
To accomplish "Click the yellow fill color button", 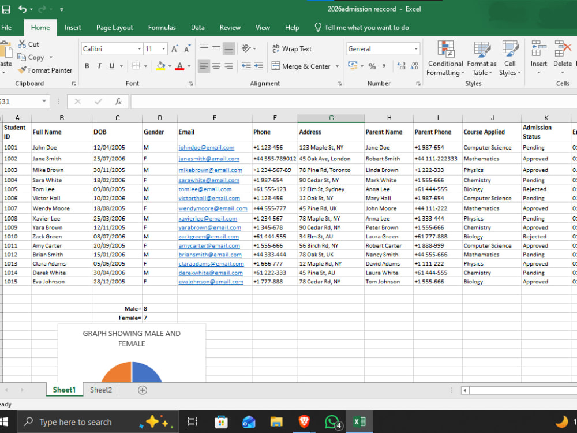I will click(160, 66).
